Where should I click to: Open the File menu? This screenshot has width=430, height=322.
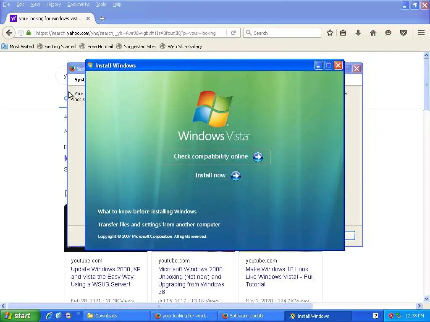[x=6, y=4]
